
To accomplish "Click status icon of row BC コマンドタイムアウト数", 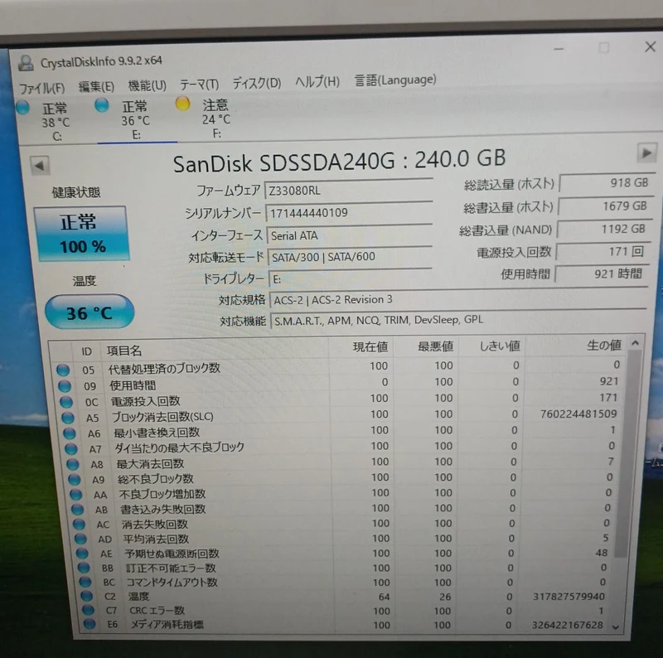I will pyautogui.click(x=86, y=582).
